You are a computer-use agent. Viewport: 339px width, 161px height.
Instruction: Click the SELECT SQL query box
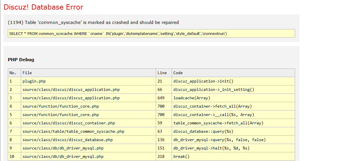(x=151, y=33)
